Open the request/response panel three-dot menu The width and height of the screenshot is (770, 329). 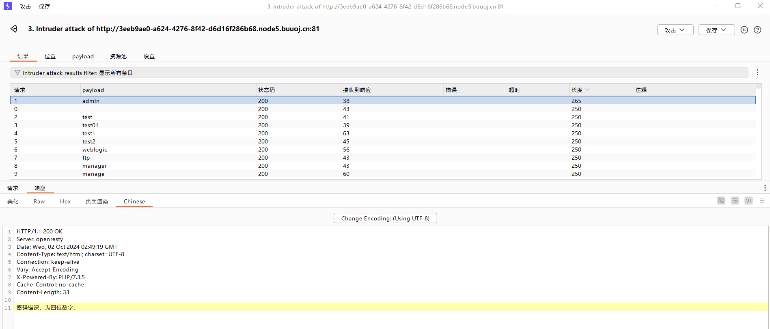tap(765, 188)
